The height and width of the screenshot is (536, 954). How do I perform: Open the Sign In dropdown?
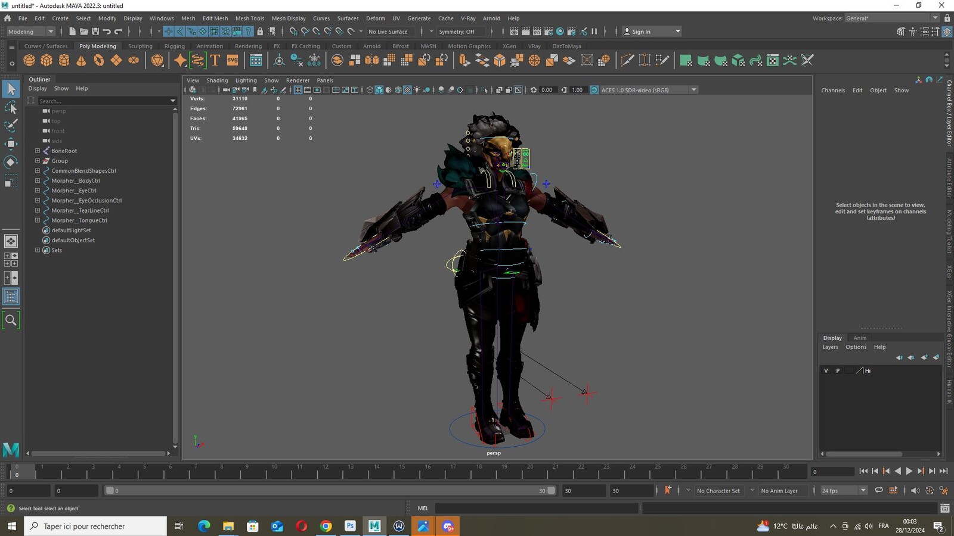tap(652, 32)
